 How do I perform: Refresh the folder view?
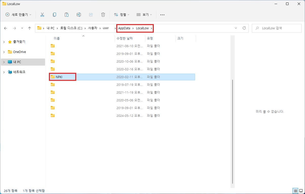tap(244, 28)
